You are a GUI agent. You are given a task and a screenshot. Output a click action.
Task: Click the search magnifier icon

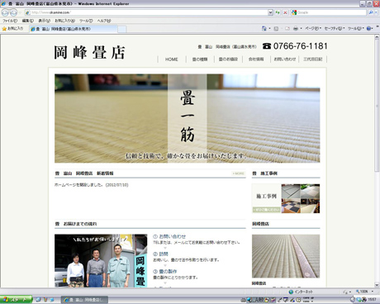pyautogui.click(x=371, y=12)
